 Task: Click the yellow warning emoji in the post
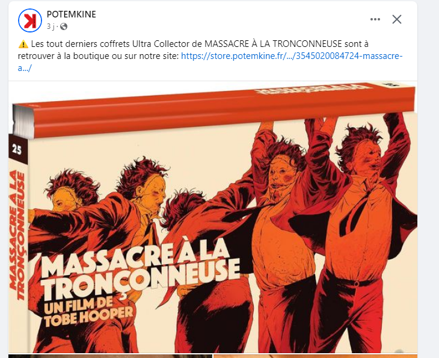23,44
